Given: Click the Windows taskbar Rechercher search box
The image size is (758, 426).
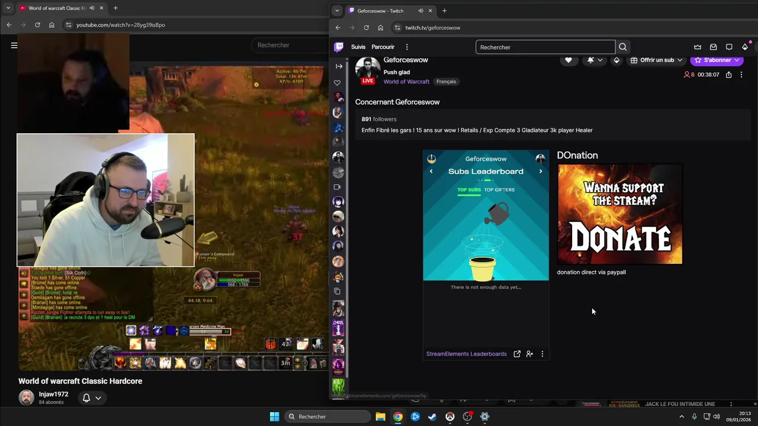Looking at the screenshot, I should [328, 417].
